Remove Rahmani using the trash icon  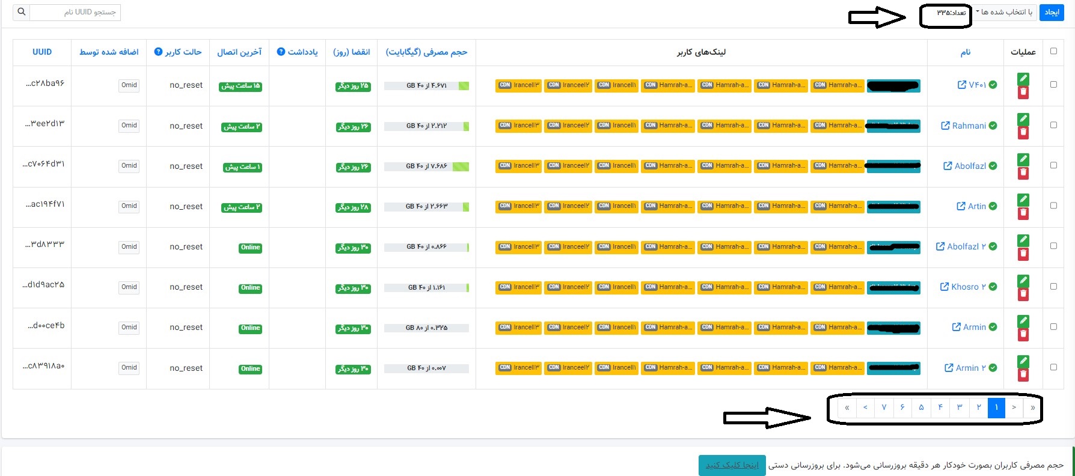[1023, 133]
